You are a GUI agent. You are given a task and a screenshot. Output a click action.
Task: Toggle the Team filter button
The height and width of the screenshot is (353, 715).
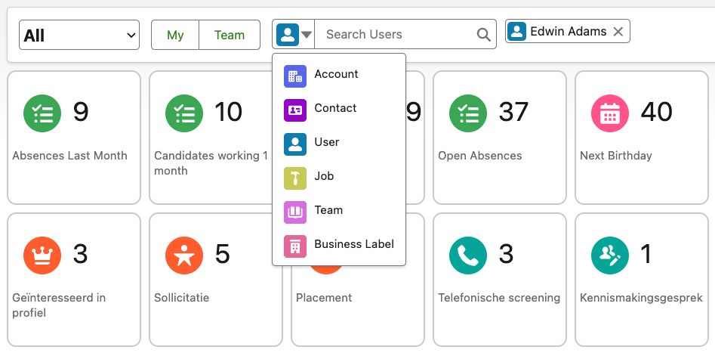point(230,35)
